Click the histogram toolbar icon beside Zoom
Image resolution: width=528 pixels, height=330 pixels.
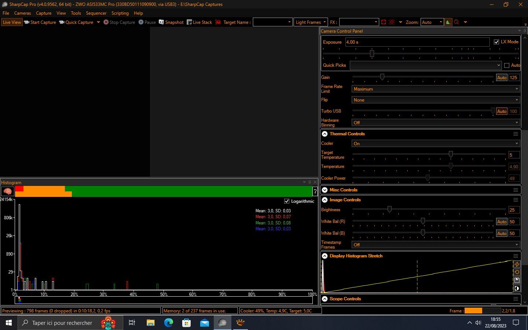[448, 22]
